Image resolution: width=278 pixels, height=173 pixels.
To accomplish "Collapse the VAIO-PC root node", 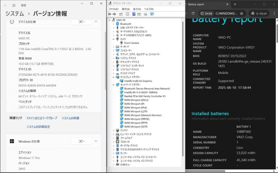I will 110,20.
